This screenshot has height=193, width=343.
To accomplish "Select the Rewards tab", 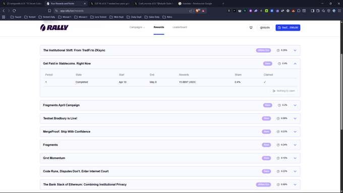I will click(159, 27).
